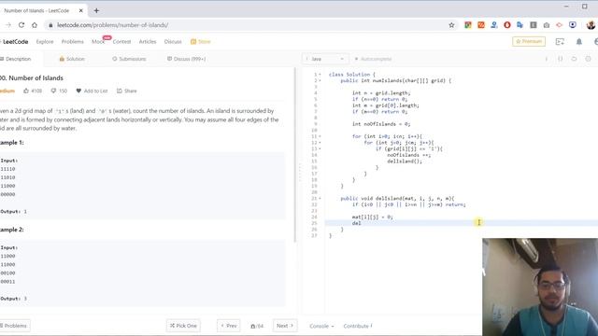This screenshot has height=336, width=598.
Task: Collapse the fold arrow on line 21
Action: [320, 199]
